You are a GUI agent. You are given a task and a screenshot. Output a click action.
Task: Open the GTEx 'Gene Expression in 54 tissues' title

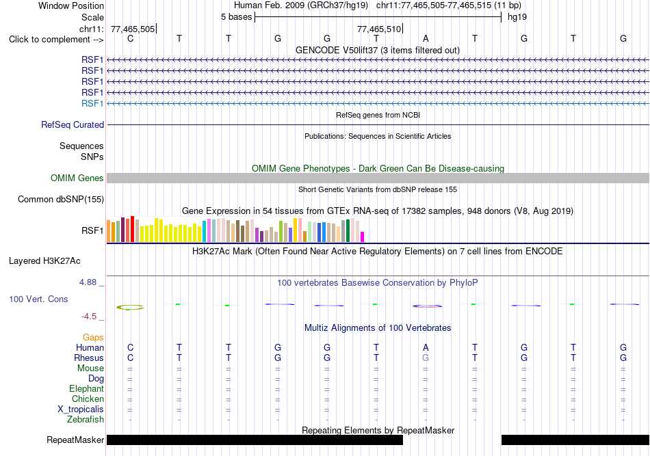378,211
